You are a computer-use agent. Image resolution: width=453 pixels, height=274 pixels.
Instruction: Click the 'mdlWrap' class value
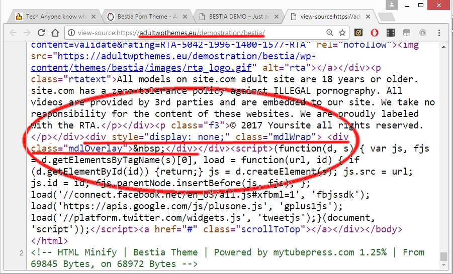(x=292, y=136)
